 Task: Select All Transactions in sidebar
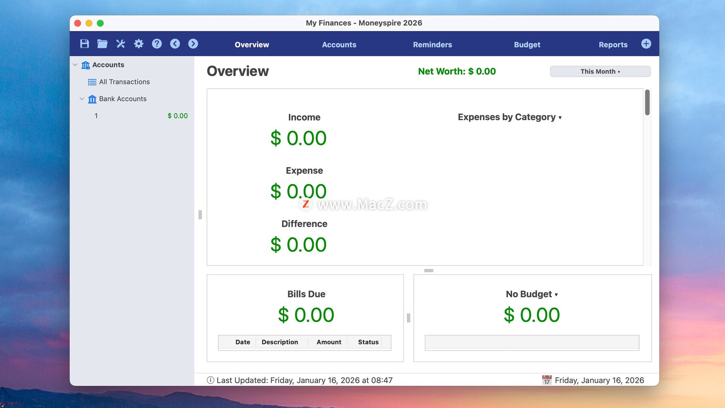click(124, 82)
